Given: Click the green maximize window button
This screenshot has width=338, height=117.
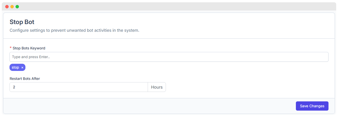Looking at the screenshot, I should pos(17,7).
